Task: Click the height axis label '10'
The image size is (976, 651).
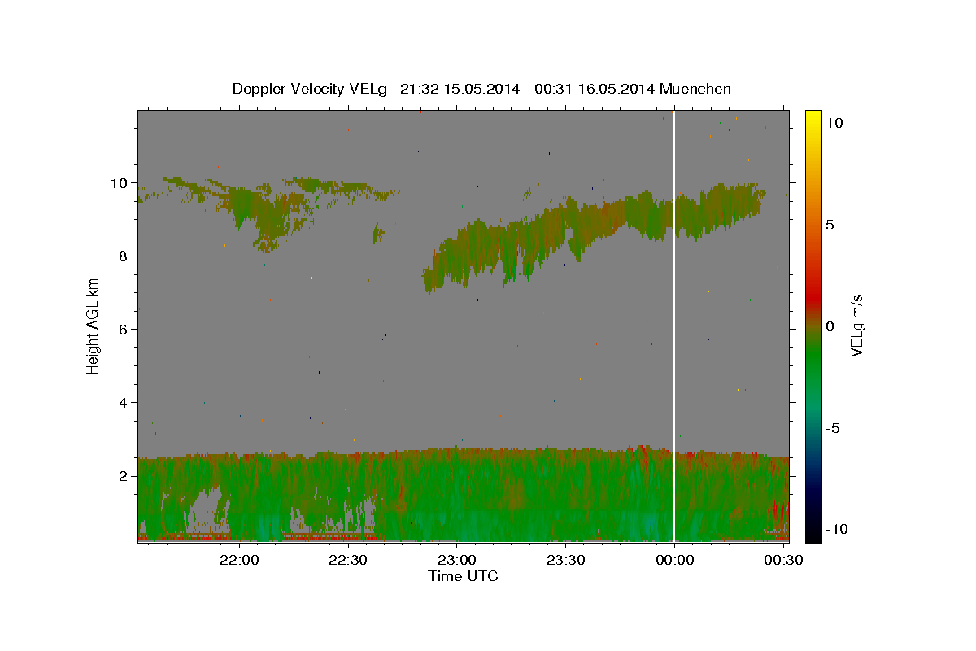Action: click(120, 183)
